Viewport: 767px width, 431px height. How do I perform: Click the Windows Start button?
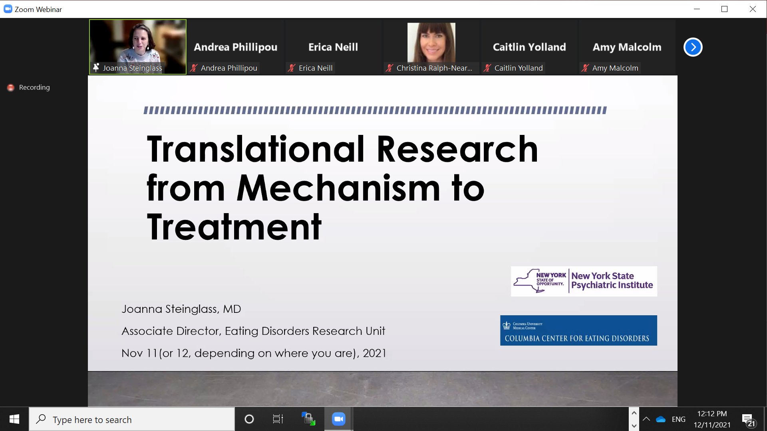click(x=14, y=419)
